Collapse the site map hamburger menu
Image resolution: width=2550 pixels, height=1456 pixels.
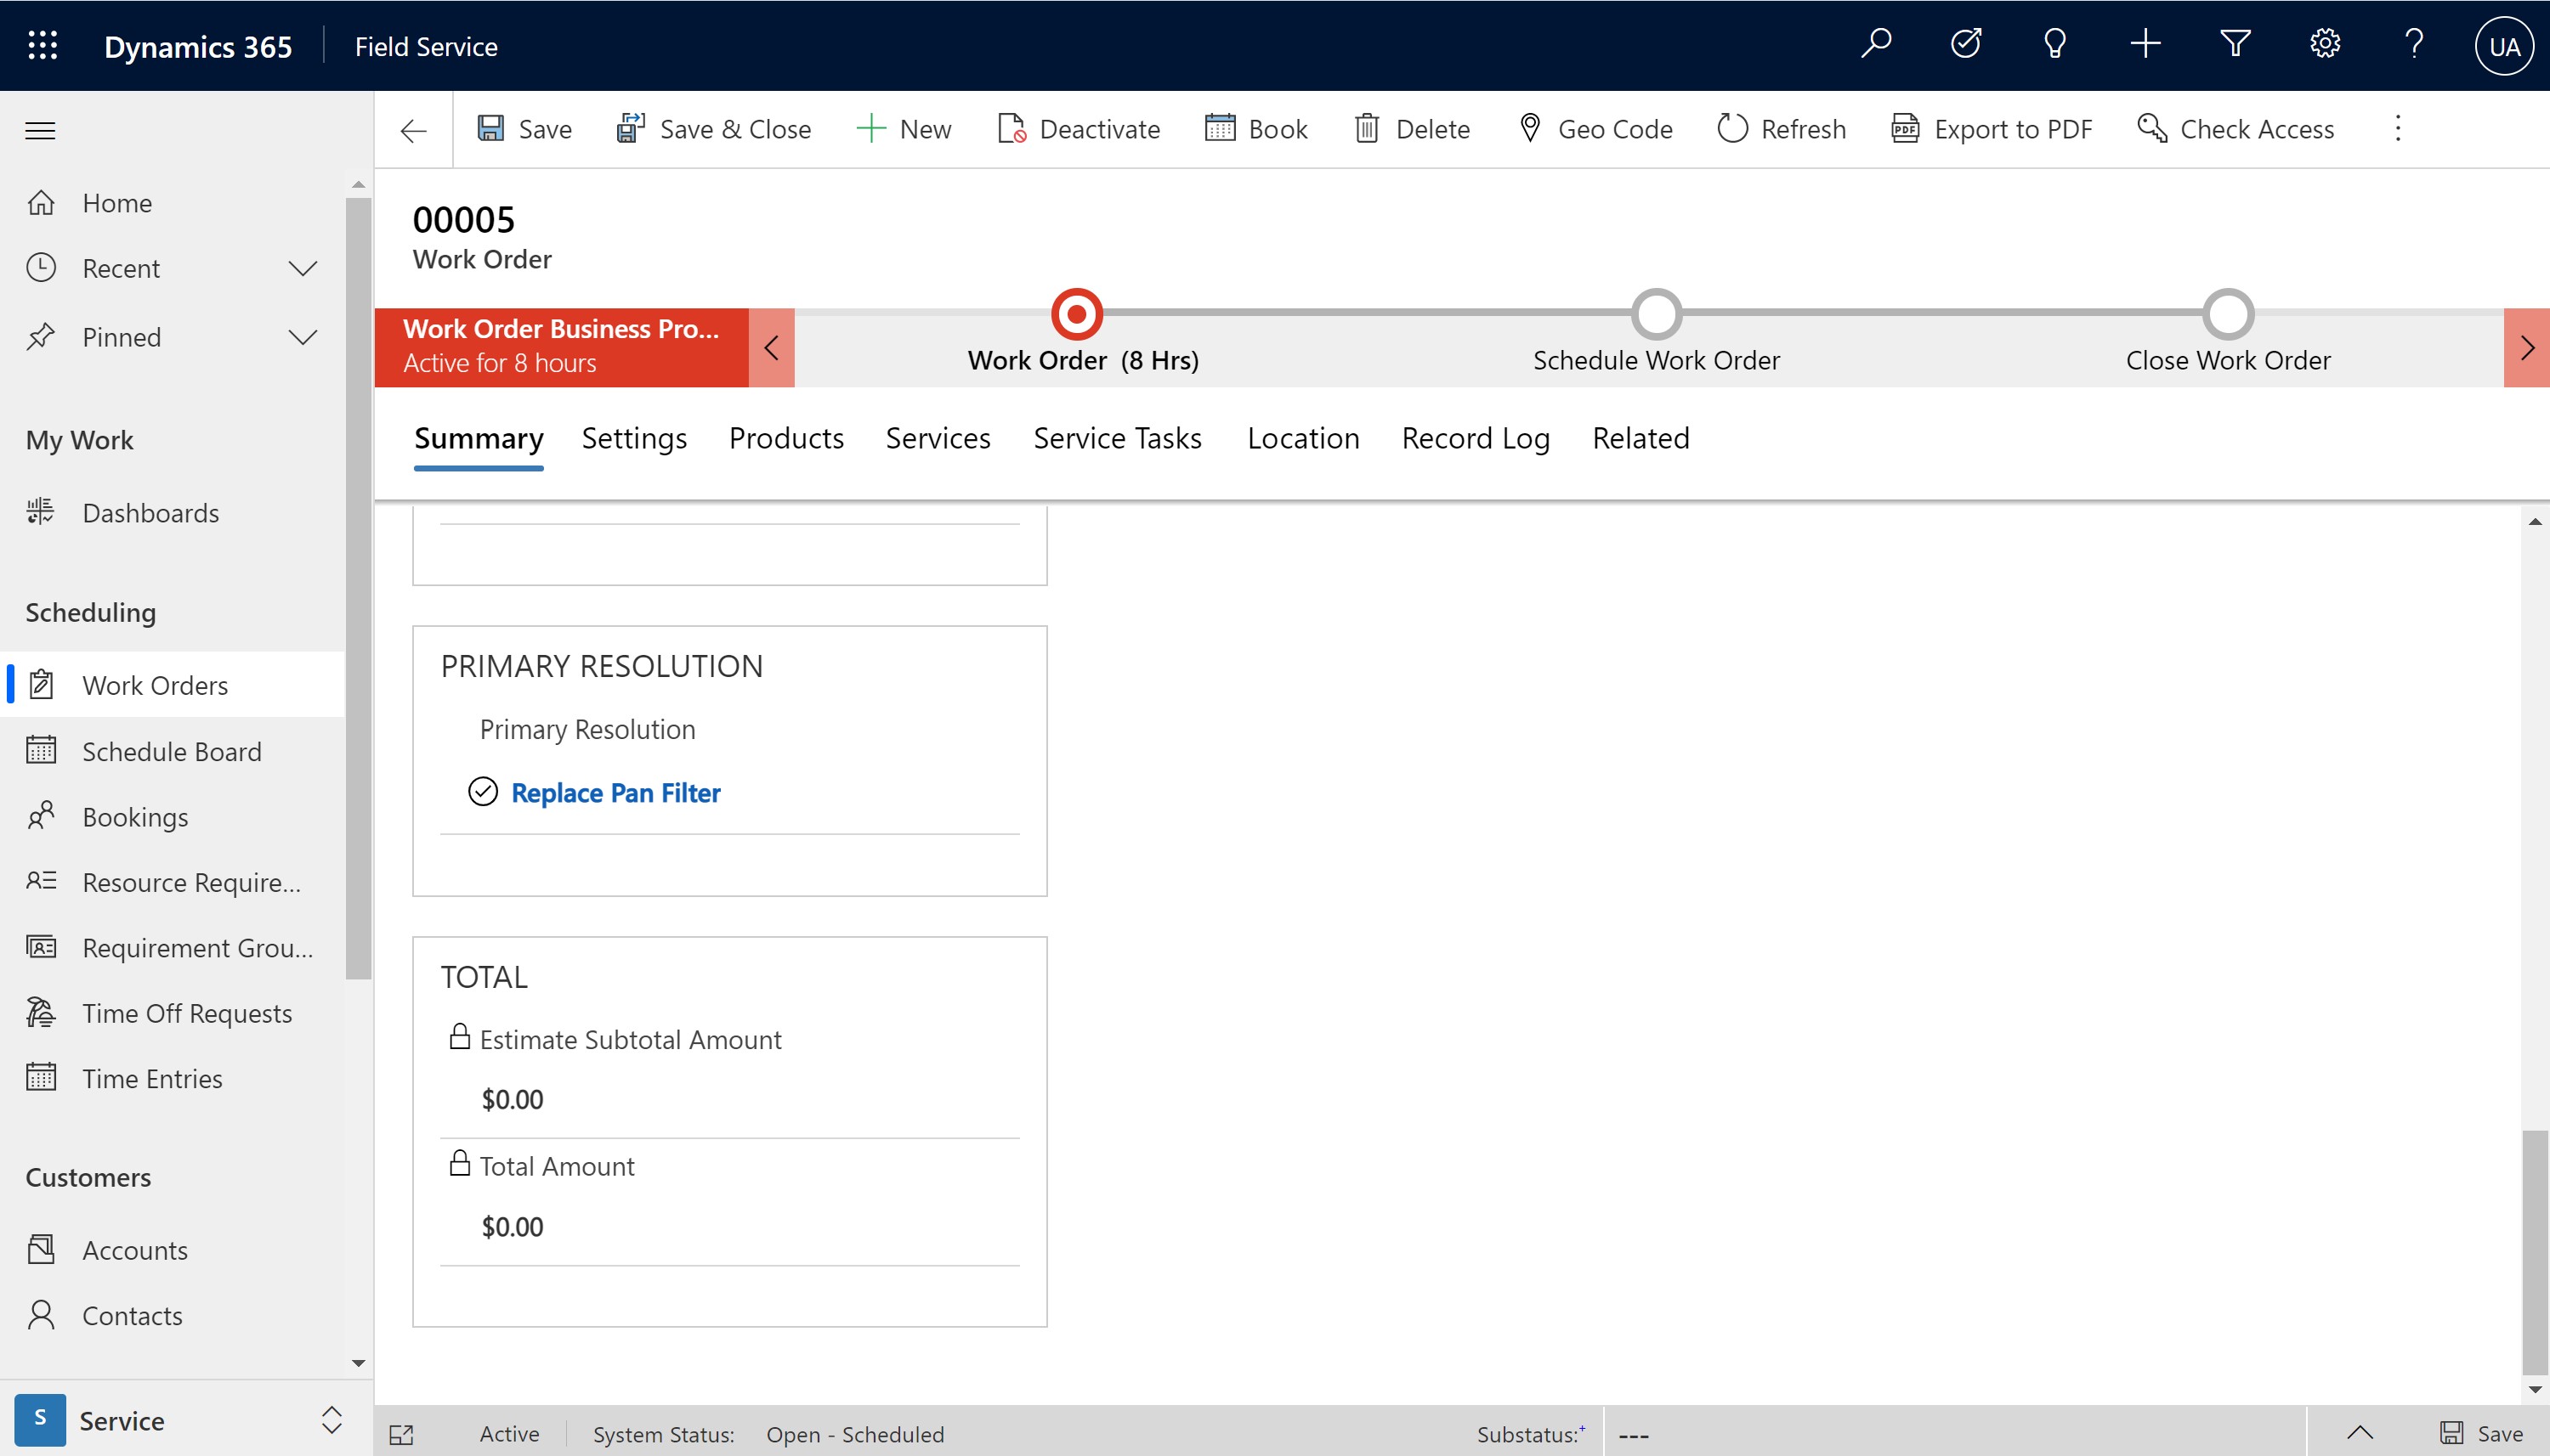click(40, 130)
